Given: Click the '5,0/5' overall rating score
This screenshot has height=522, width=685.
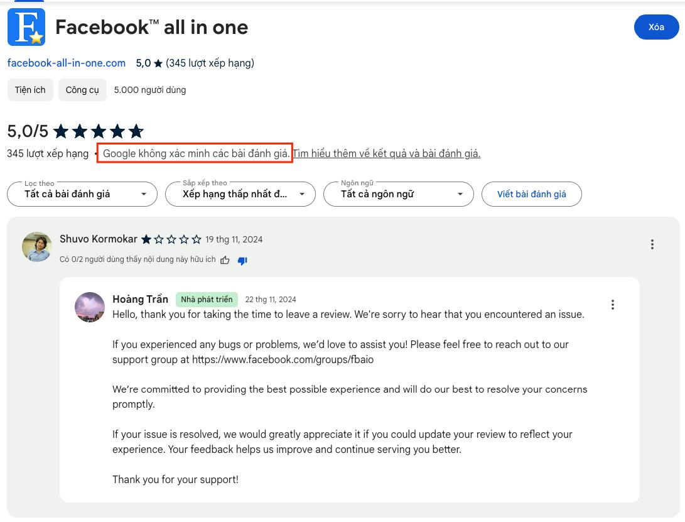Looking at the screenshot, I should (28, 131).
